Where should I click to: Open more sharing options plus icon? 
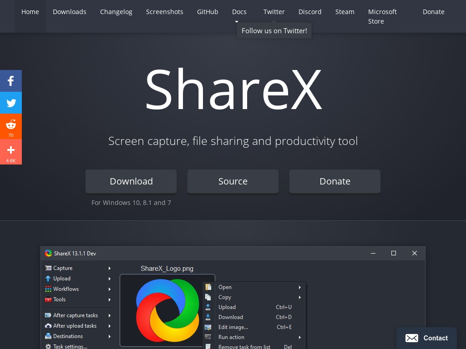click(11, 152)
